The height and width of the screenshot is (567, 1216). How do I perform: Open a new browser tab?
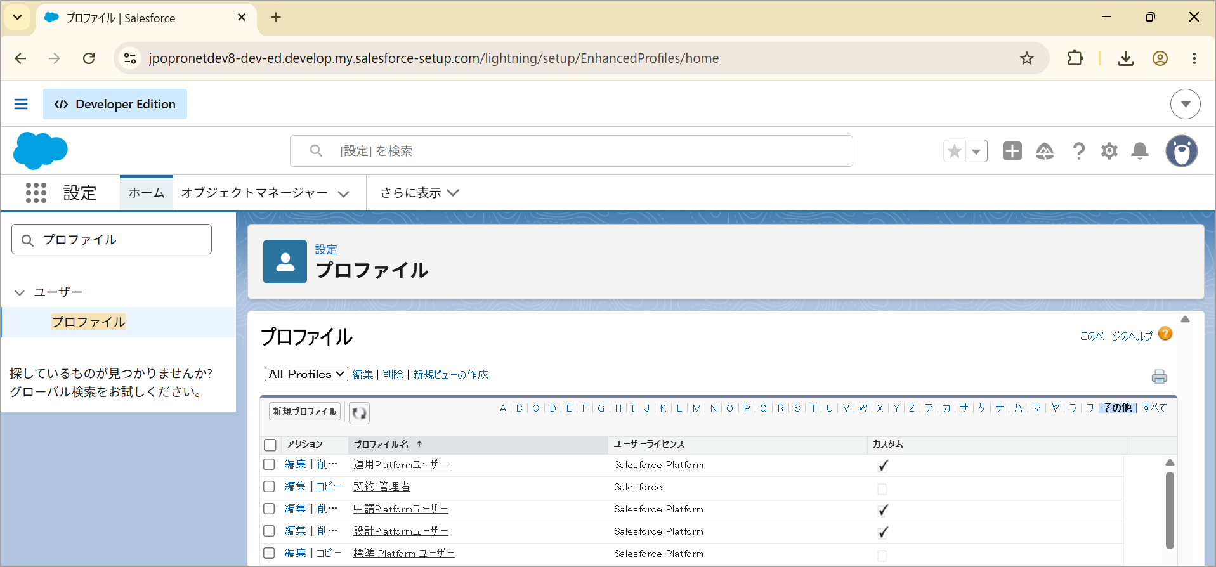coord(276,17)
